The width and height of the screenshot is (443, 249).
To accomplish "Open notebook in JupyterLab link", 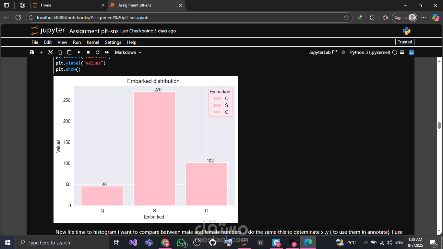I will click(323, 52).
